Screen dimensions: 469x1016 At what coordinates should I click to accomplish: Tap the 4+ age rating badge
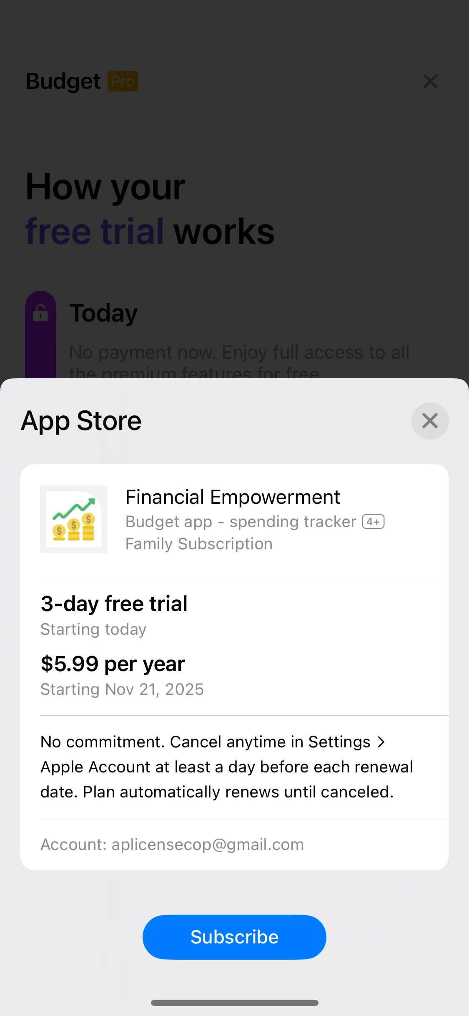click(373, 522)
